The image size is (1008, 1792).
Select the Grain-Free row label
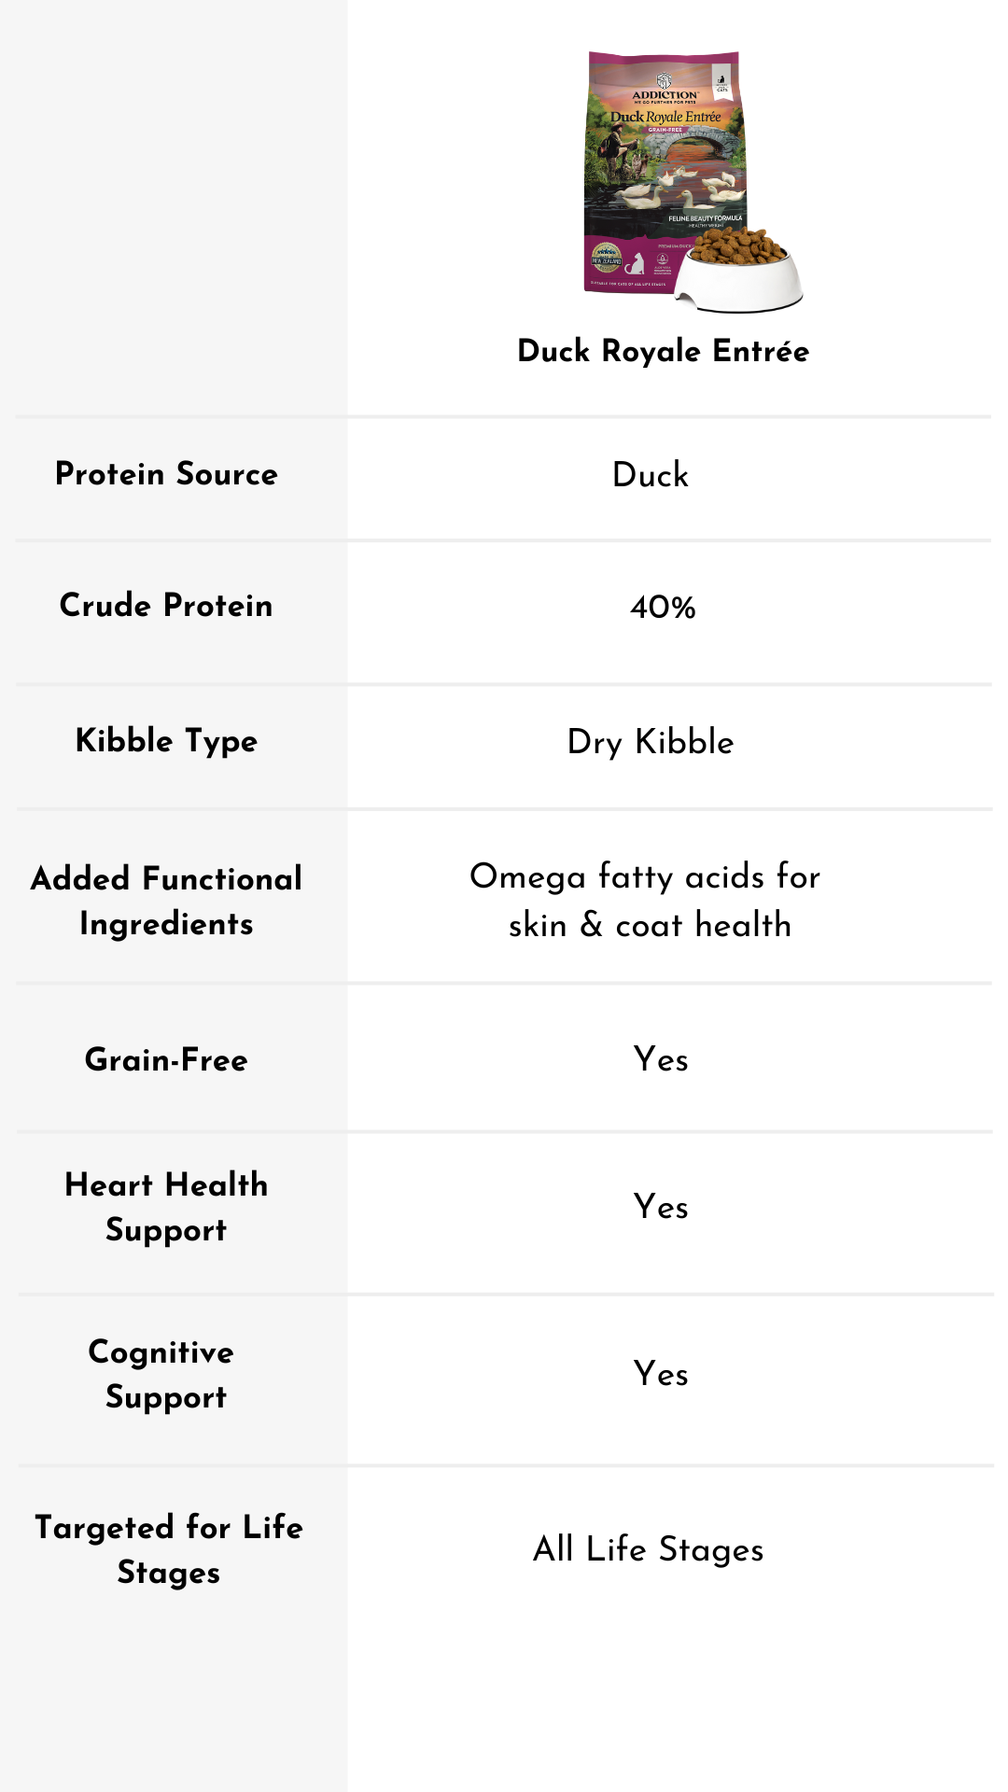pyautogui.click(x=166, y=1059)
